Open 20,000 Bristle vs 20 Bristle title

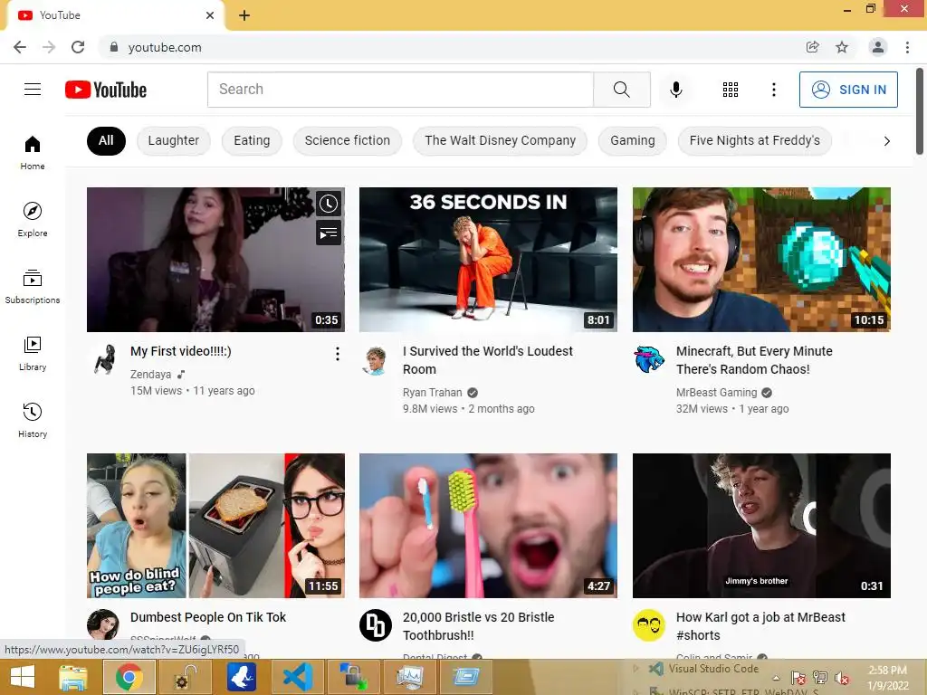tap(479, 626)
